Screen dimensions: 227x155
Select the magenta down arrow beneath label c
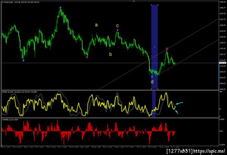coord(118,30)
